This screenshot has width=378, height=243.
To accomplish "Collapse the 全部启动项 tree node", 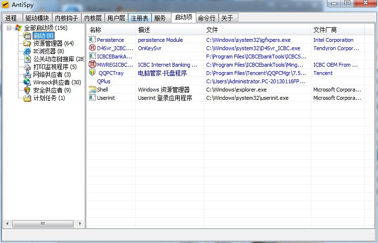I will (9, 28).
